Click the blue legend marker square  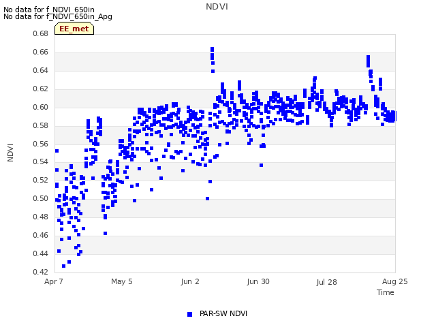tap(189, 314)
